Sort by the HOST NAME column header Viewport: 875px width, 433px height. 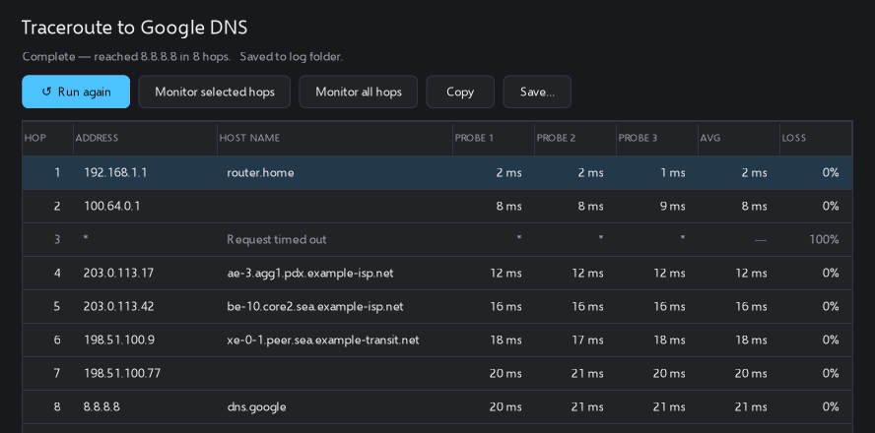[335, 138]
